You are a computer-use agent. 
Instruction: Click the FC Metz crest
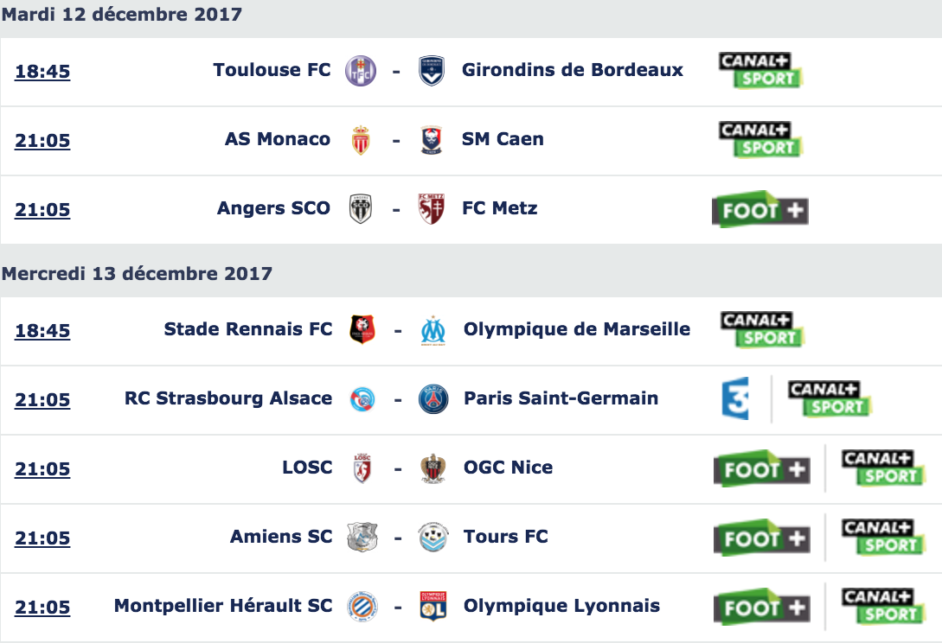click(432, 209)
